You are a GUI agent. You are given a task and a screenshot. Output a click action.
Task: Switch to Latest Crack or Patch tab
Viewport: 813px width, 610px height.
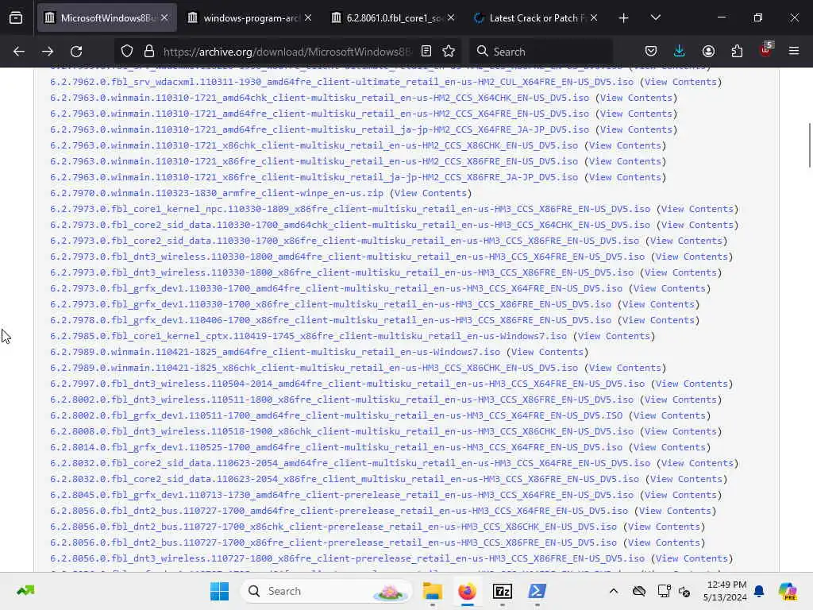tap(536, 18)
